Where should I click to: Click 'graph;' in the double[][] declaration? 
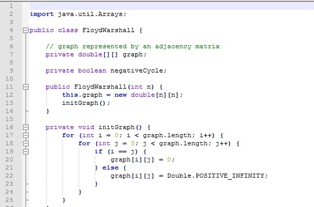pos(135,55)
